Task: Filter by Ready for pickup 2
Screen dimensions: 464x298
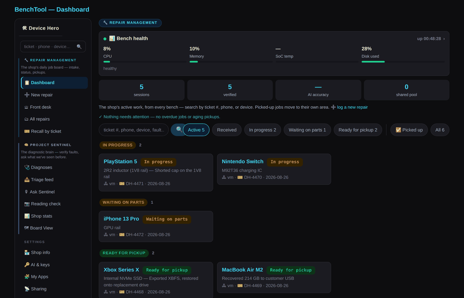Action: coord(358,130)
